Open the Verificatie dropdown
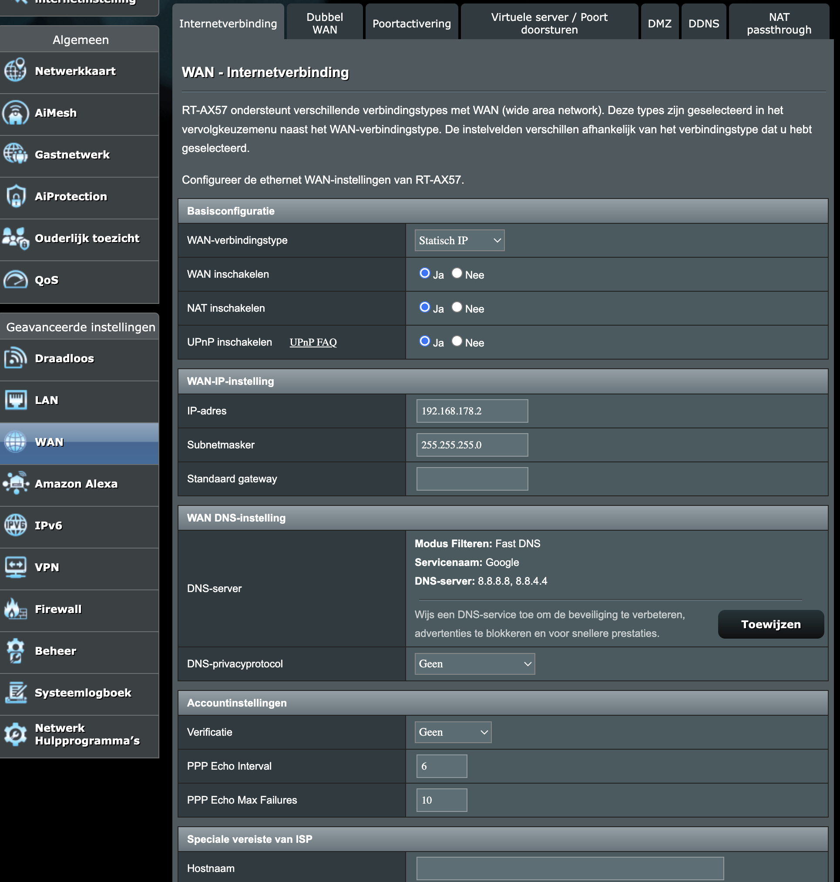Image resolution: width=840 pixels, height=882 pixels. click(x=453, y=732)
